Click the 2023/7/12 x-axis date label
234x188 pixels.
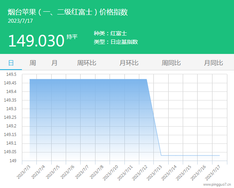[140, 173]
